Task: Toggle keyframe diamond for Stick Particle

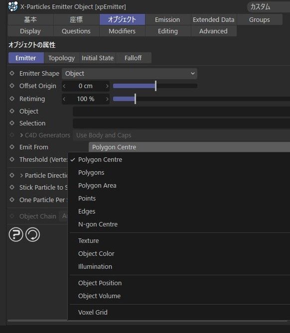Action: (x=12, y=187)
